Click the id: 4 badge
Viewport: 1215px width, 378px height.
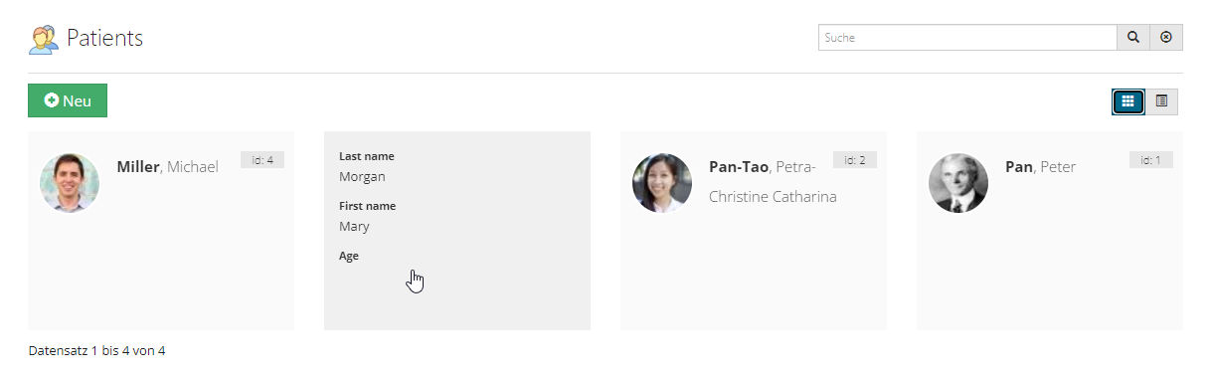(x=262, y=159)
